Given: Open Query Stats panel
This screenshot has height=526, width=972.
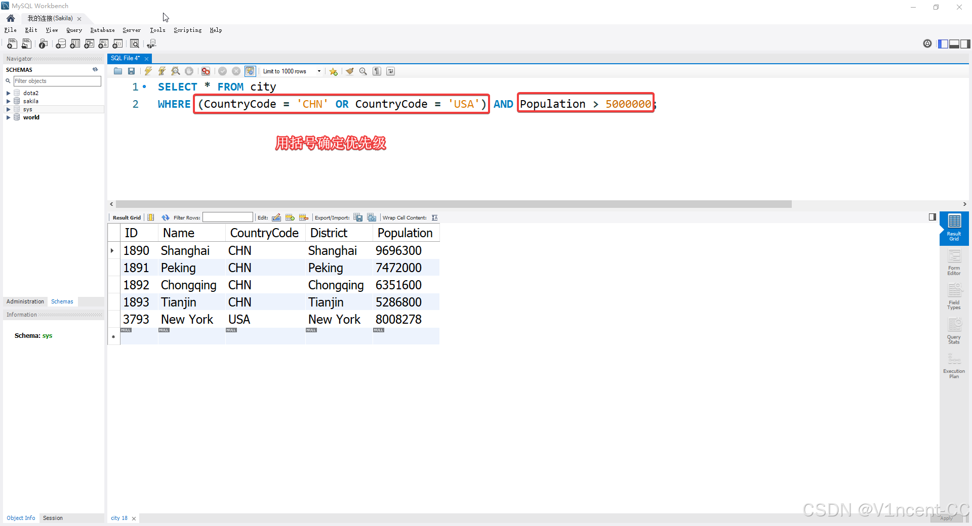Looking at the screenshot, I should click(954, 332).
